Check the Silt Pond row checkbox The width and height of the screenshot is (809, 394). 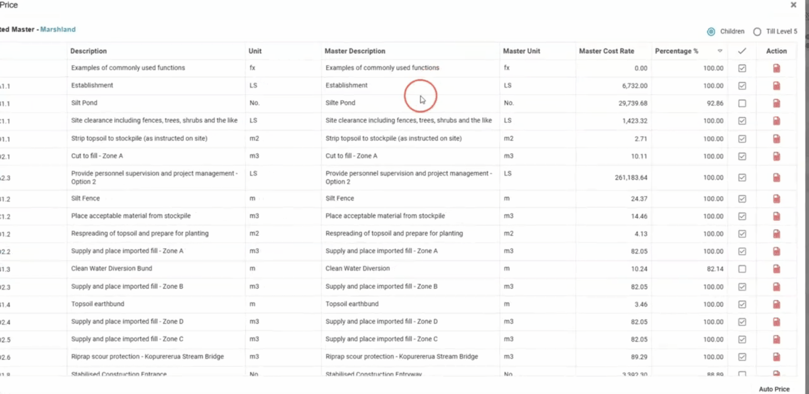tap(742, 103)
